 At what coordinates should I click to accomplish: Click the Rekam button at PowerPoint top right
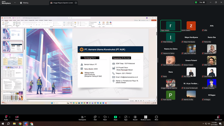point(136,20)
